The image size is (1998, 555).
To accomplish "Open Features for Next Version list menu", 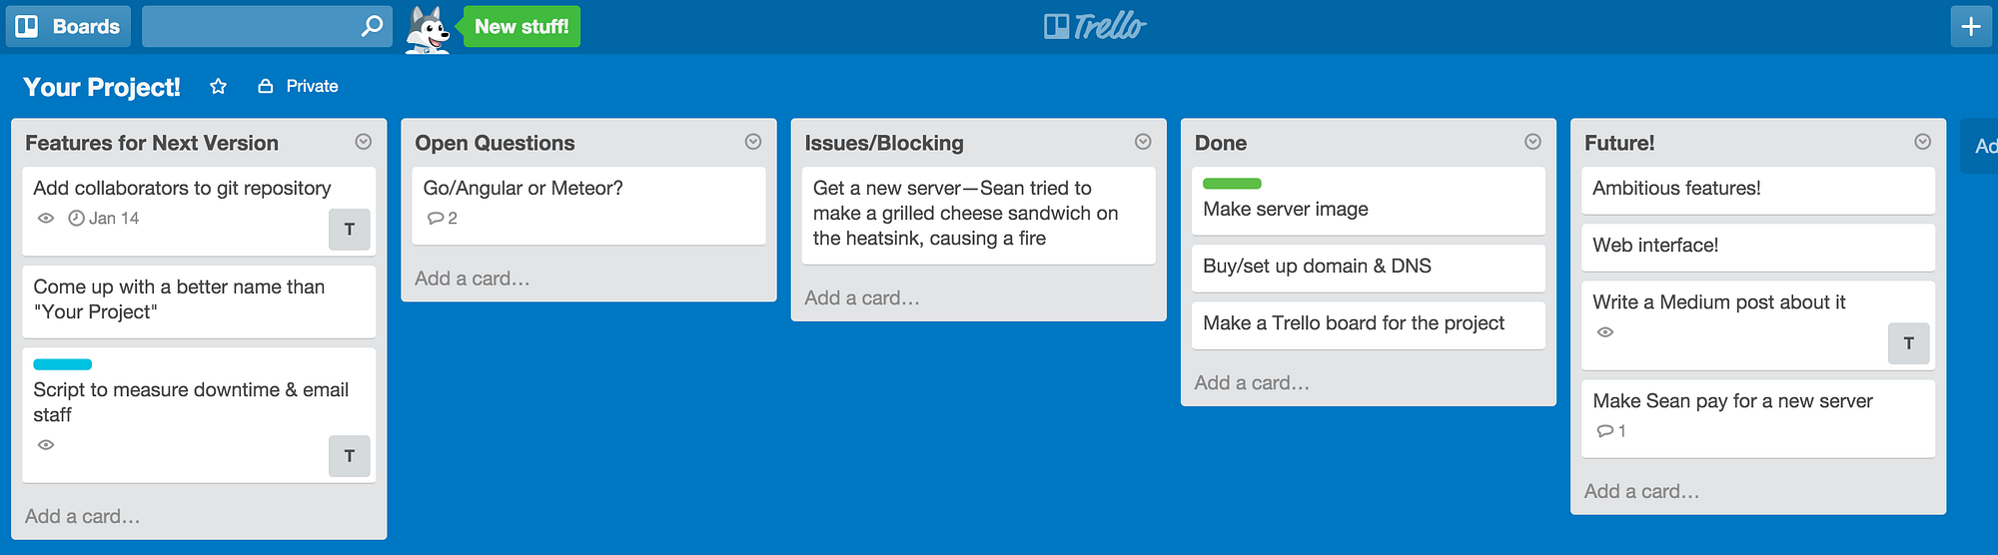I will tap(364, 142).
